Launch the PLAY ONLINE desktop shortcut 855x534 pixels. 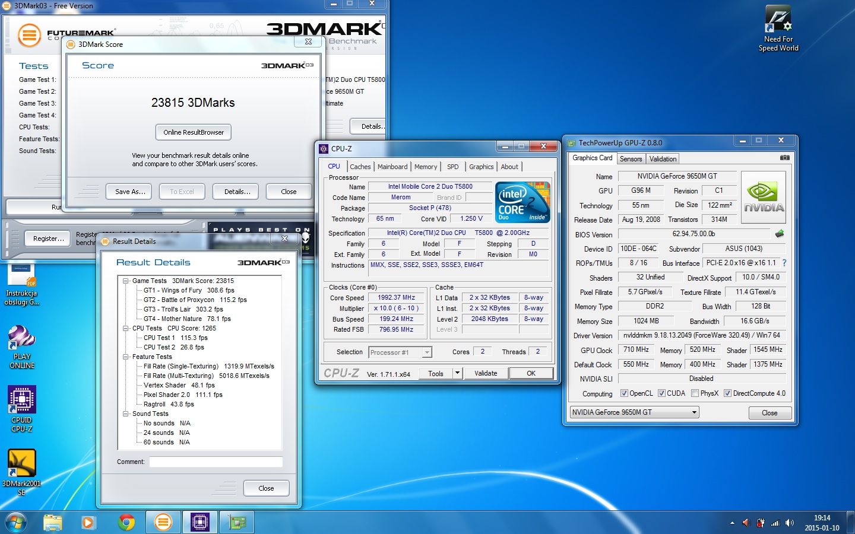coord(22,347)
